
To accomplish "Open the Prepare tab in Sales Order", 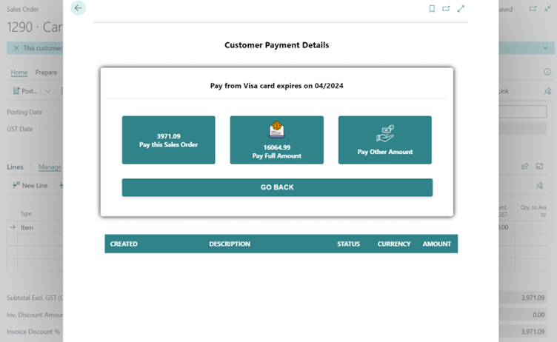I will pyautogui.click(x=46, y=72).
